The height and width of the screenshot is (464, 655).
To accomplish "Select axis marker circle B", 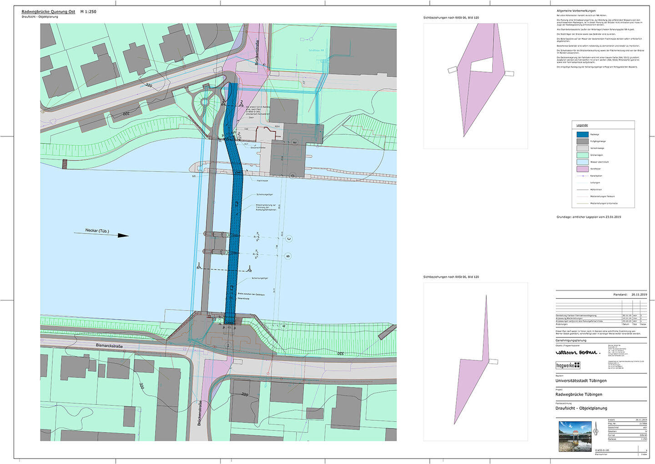I will click(x=288, y=256).
